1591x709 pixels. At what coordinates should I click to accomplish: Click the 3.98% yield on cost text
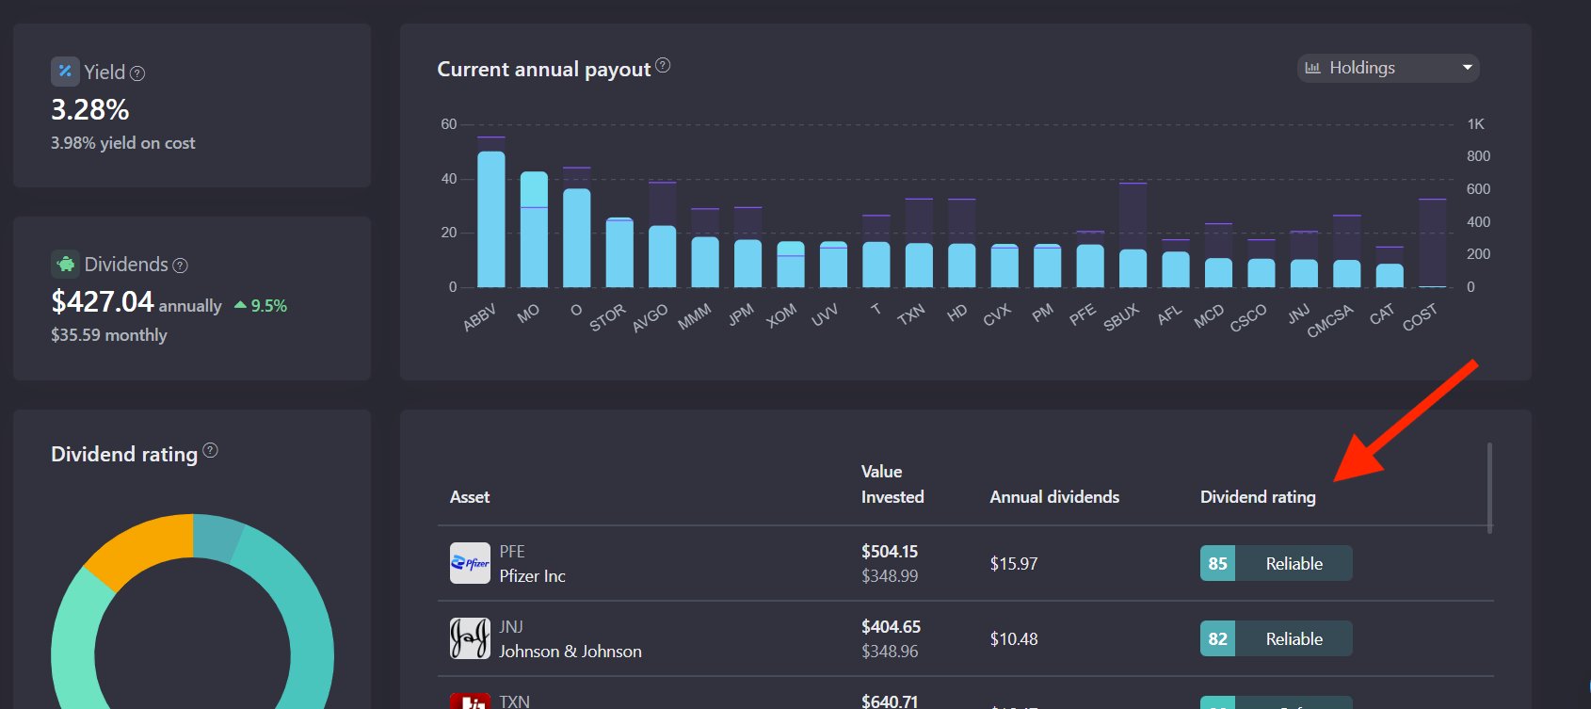click(x=123, y=143)
